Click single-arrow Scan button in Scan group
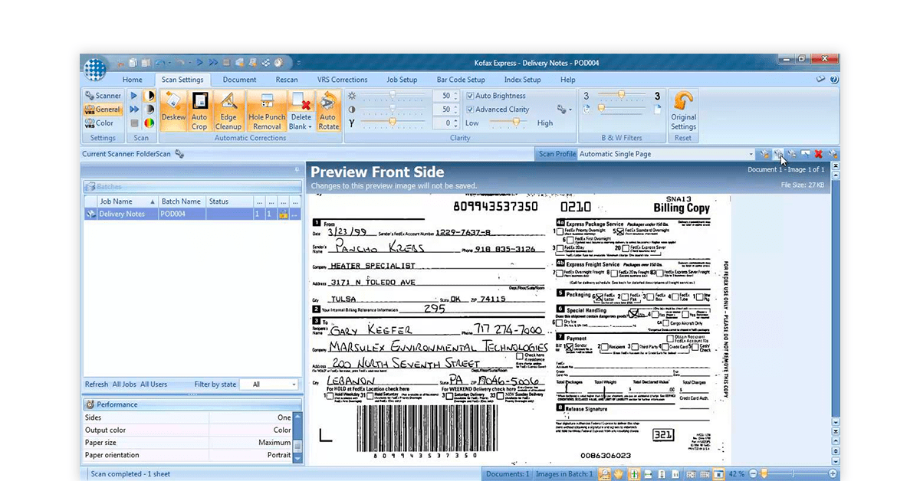The width and height of the screenshot is (920, 481). click(x=134, y=96)
